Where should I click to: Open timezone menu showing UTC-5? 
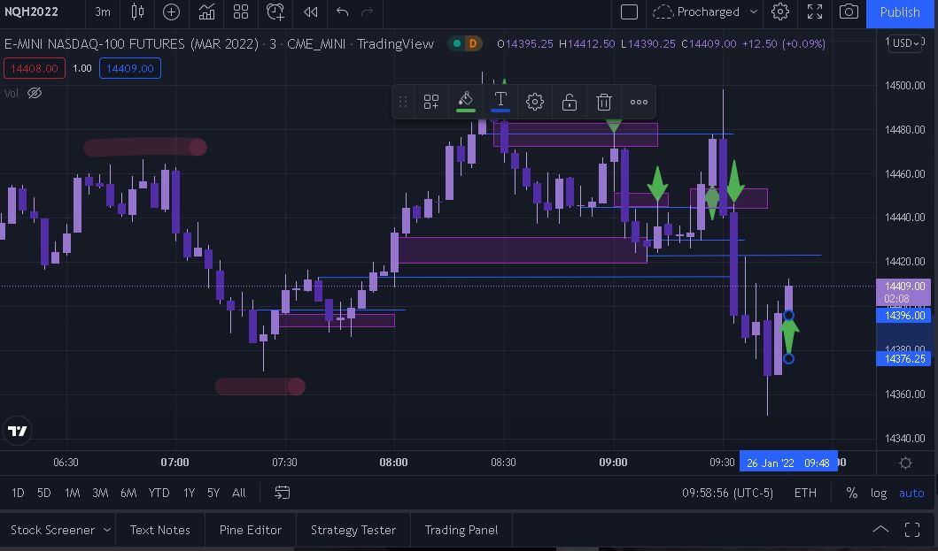tap(727, 493)
